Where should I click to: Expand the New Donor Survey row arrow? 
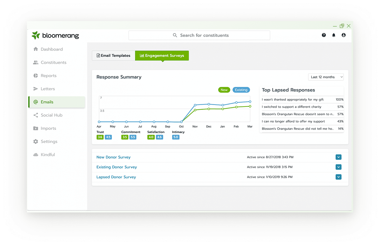pos(338,157)
